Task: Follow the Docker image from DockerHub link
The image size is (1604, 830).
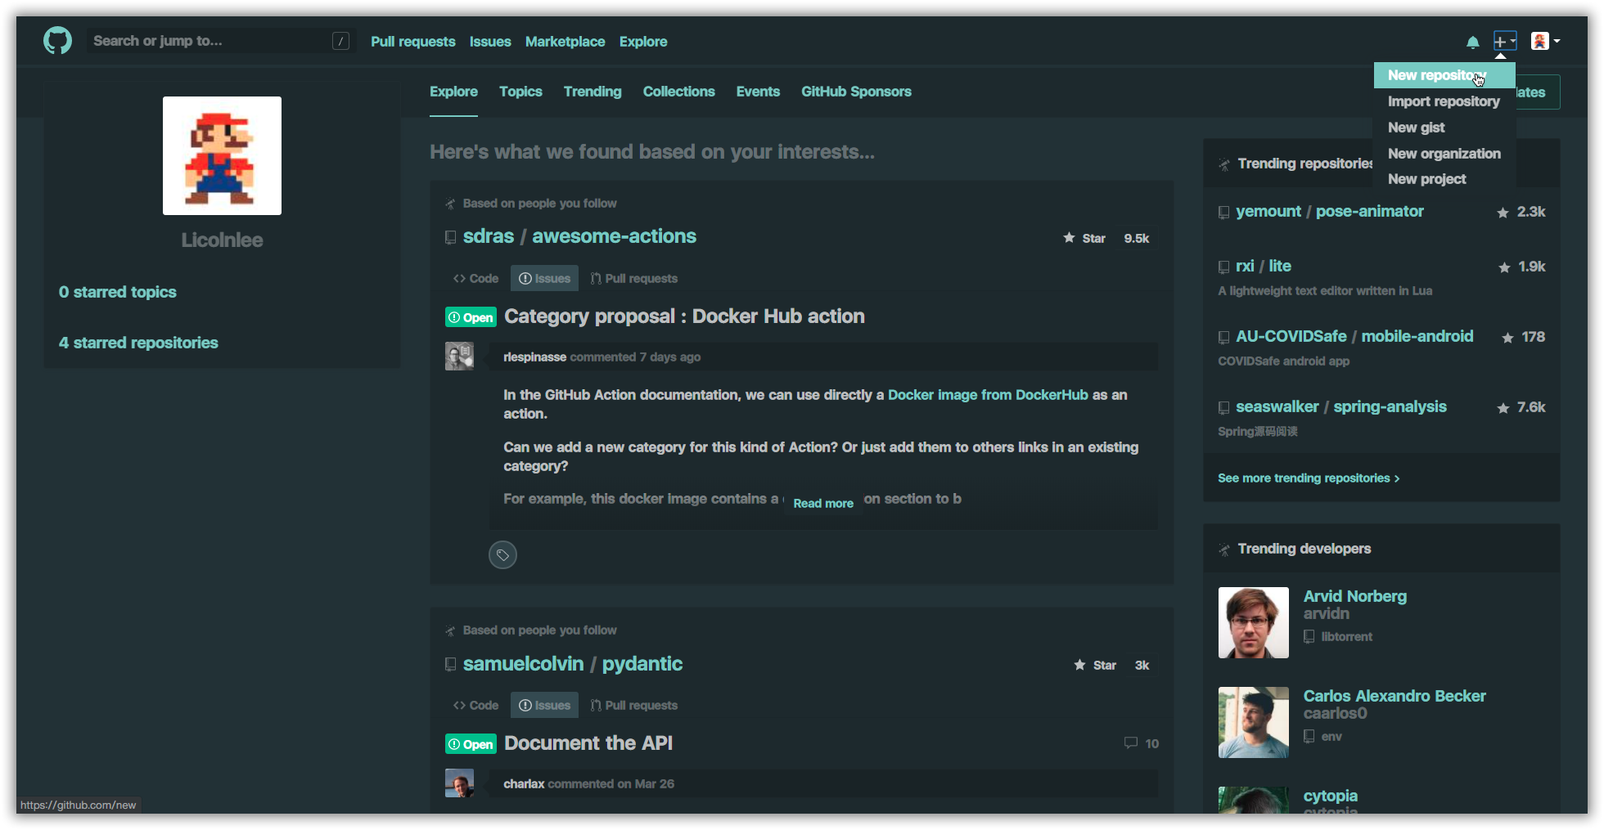Action: [988, 395]
